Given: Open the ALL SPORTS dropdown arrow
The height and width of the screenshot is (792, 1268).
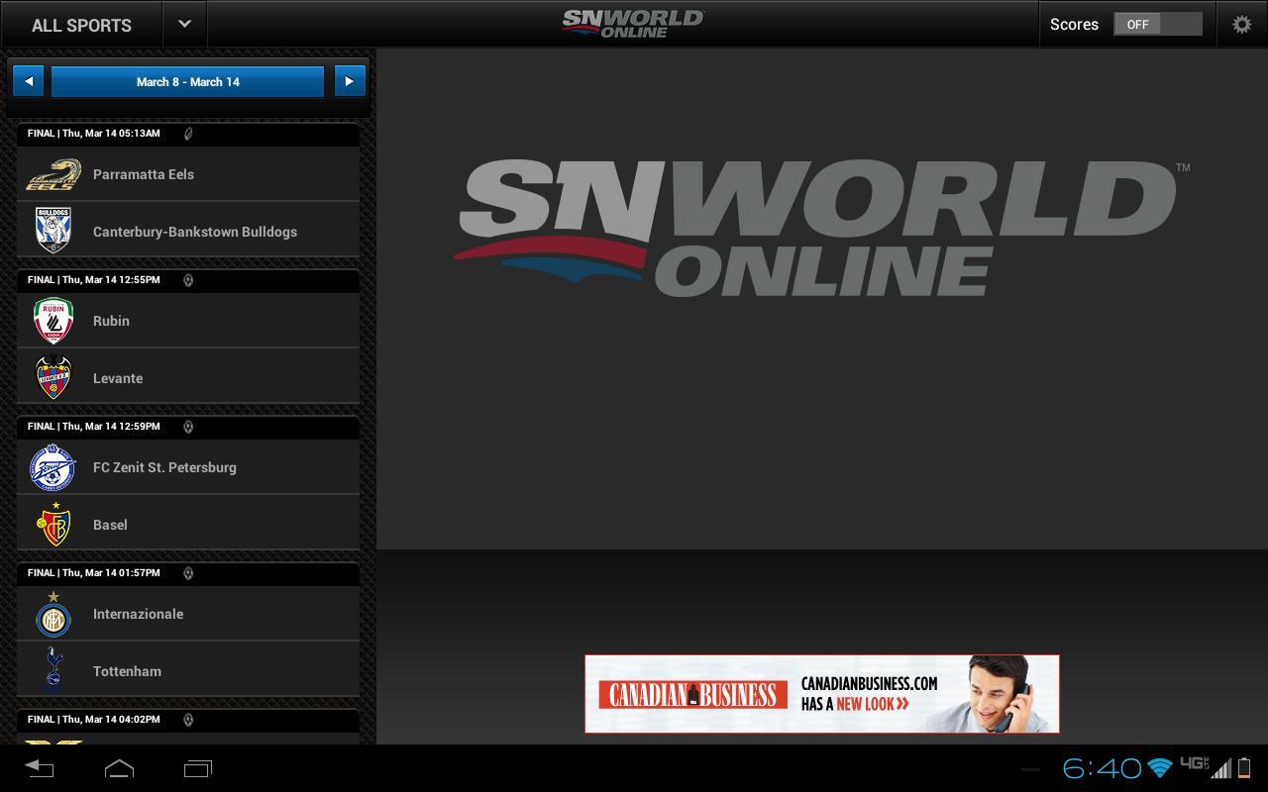Looking at the screenshot, I should tap(184, 24).
